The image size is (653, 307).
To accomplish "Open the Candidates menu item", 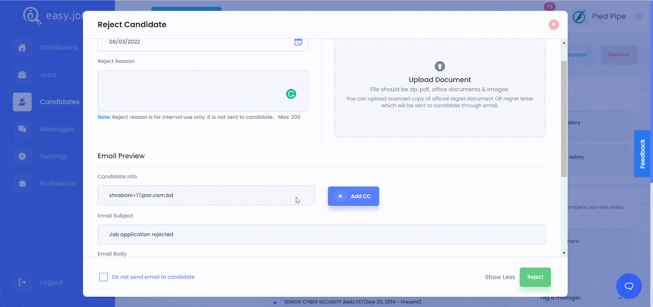I will pos(60,102).
